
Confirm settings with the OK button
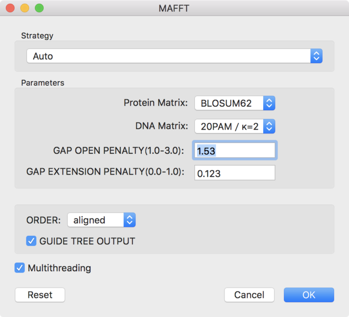(309, 295)
